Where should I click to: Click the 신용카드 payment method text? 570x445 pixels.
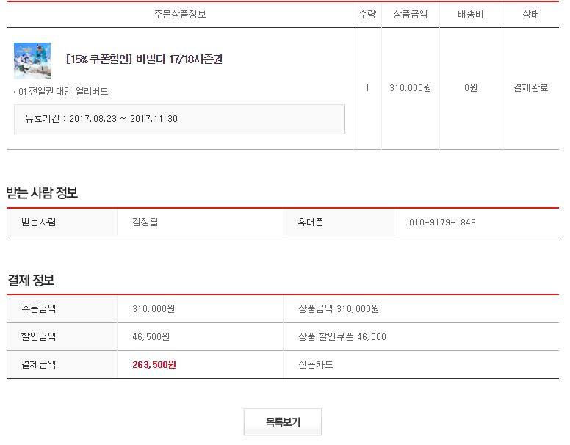pos(316,364)
